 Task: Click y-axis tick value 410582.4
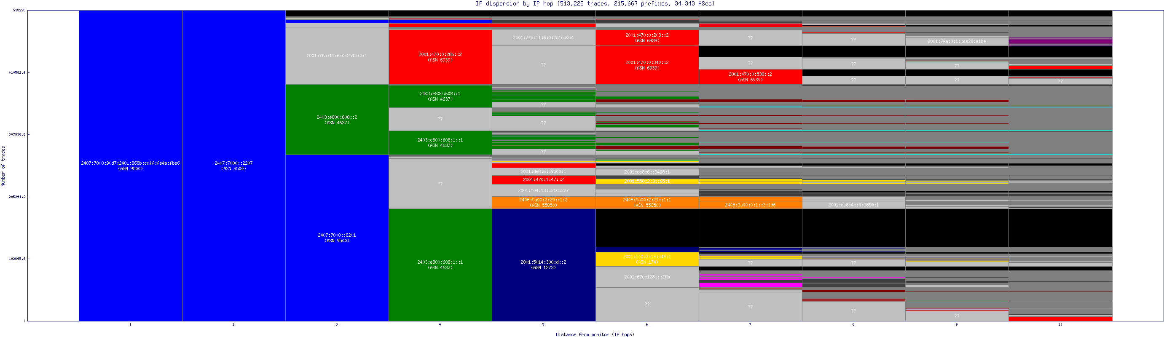(x=17, y=72)
